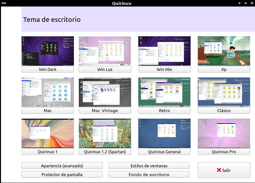Select the Clásico button
Screen dimensions: 255x183
(224, 110)
